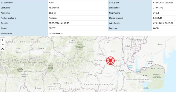This screenshot has height=92, width=176.
Task: Click the Buzau city label on map
Action: pyautogui.click(x=90, y=75)
